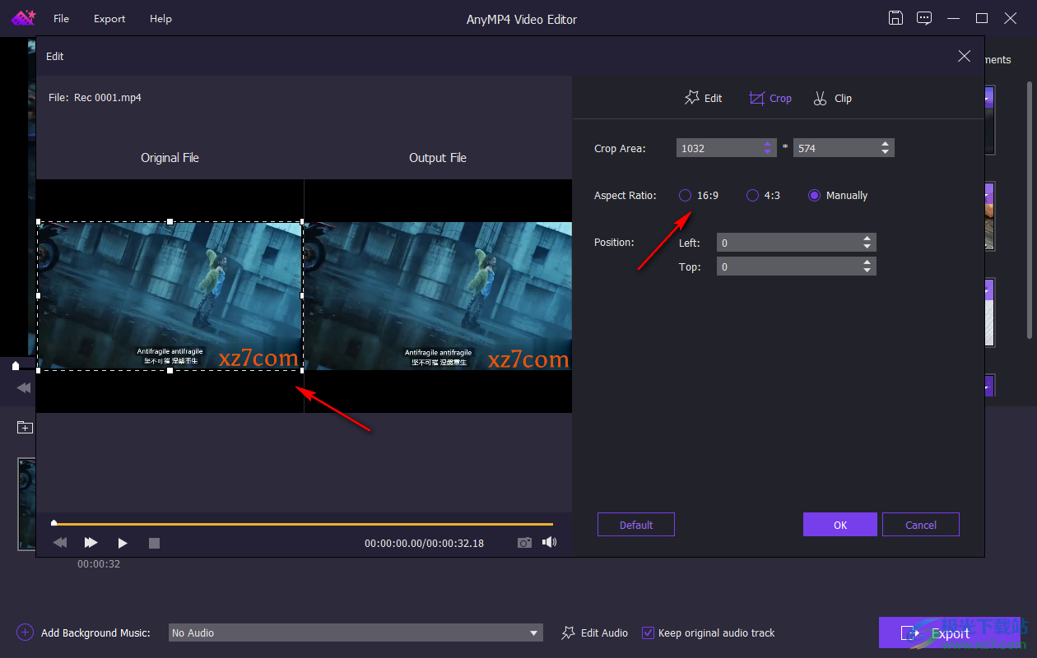The height and width of the screenshot is (658, 1037).
Task: Click the save project icon in title bar
Action: (x=896, y=18)
